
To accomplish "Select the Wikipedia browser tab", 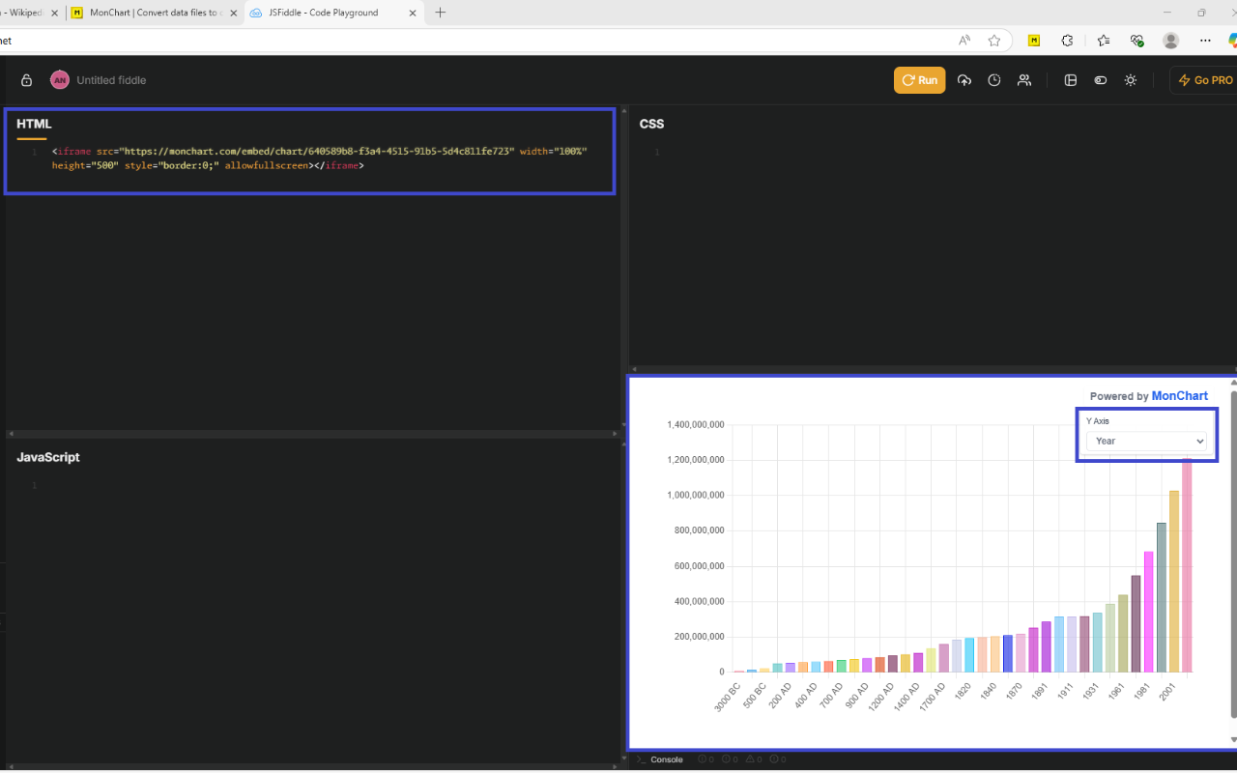I will (x=24, y=13).
